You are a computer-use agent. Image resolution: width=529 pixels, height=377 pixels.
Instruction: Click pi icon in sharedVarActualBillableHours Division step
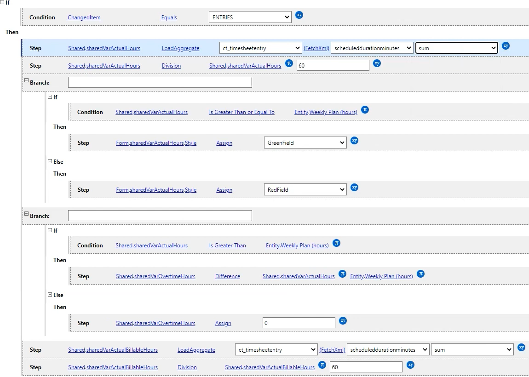[x=322, y=365]
